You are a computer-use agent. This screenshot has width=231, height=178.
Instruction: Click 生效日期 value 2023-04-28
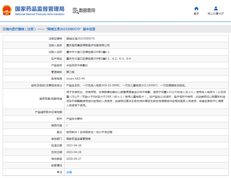[74, 152]
